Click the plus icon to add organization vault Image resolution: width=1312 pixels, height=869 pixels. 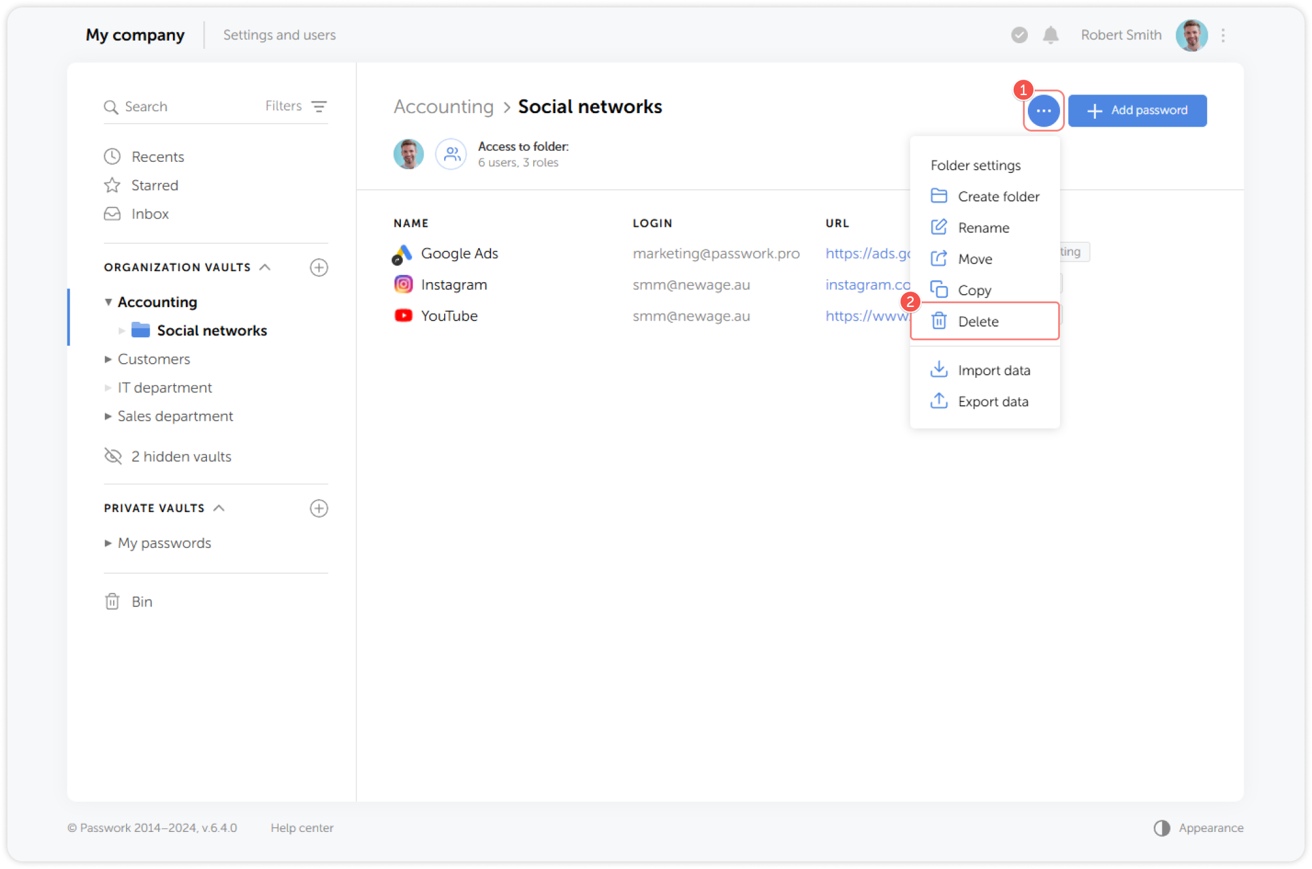(319, 267)
